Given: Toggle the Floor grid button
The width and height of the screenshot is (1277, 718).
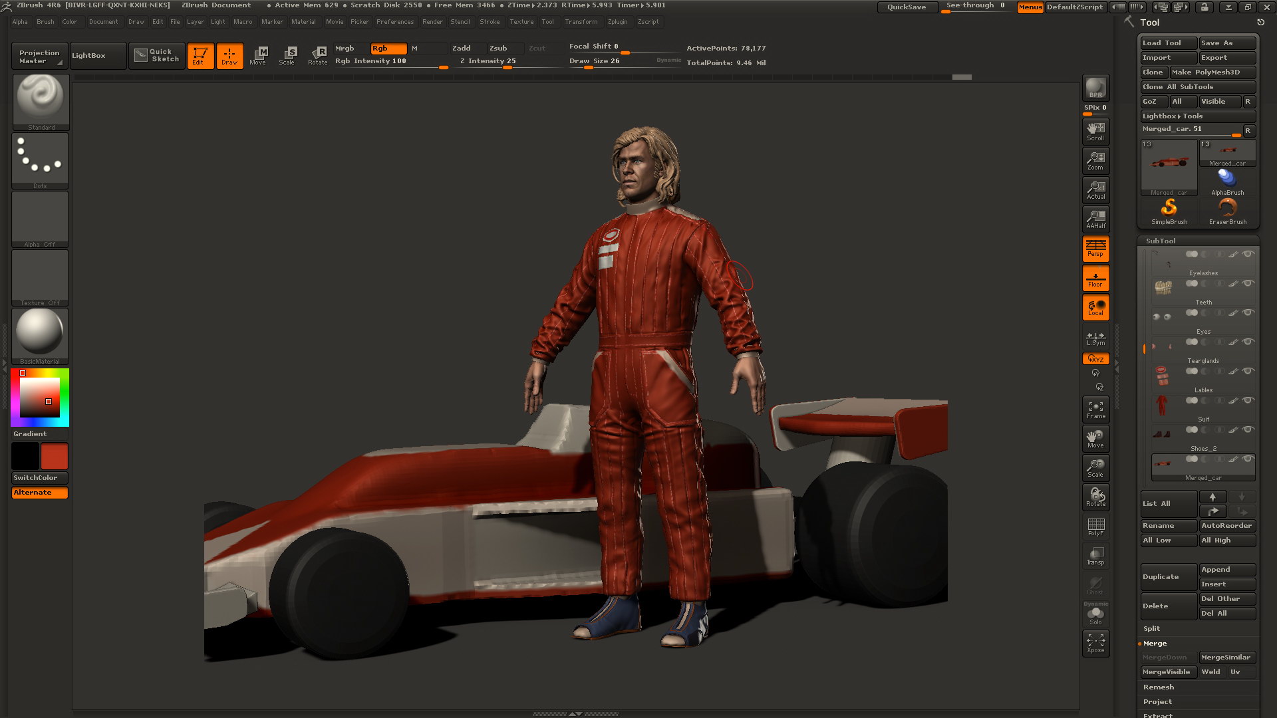Looking at the screenshot, I should tap(1095, 279).
